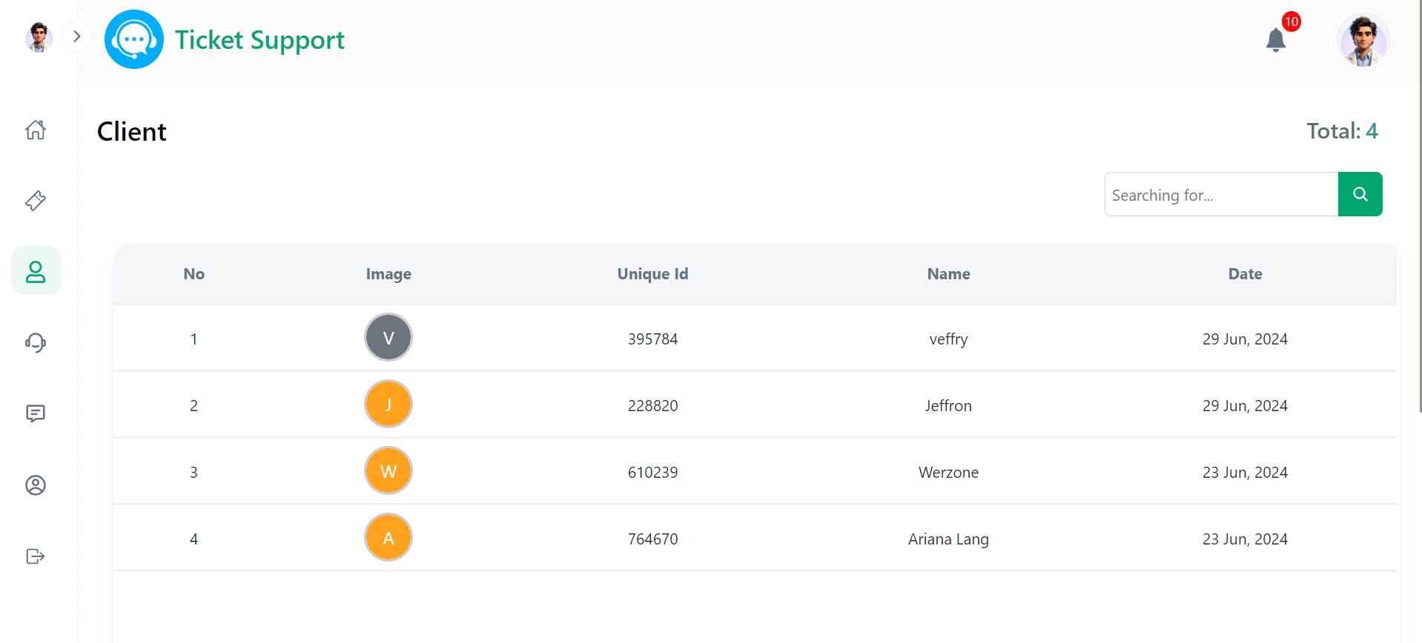Focus the "Searching for..." input field
1422x643 pixels.
[1221, 195]
